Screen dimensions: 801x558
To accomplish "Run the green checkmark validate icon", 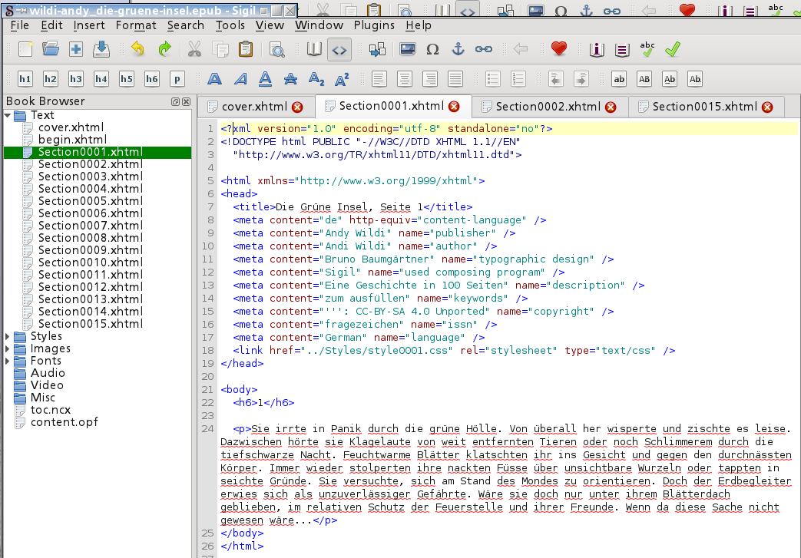I will pos(673,50).
